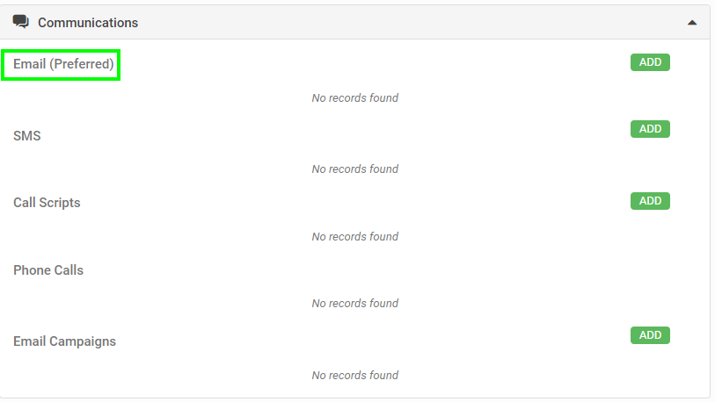Add a new SMS record

coord(650,129)
